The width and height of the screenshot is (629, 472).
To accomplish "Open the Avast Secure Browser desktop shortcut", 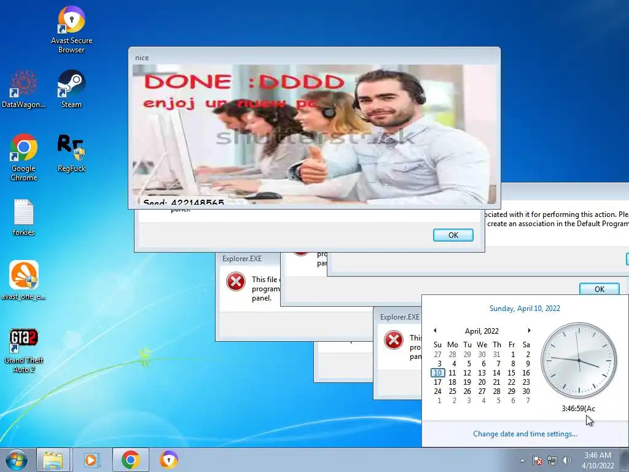I will pos(71,29).
